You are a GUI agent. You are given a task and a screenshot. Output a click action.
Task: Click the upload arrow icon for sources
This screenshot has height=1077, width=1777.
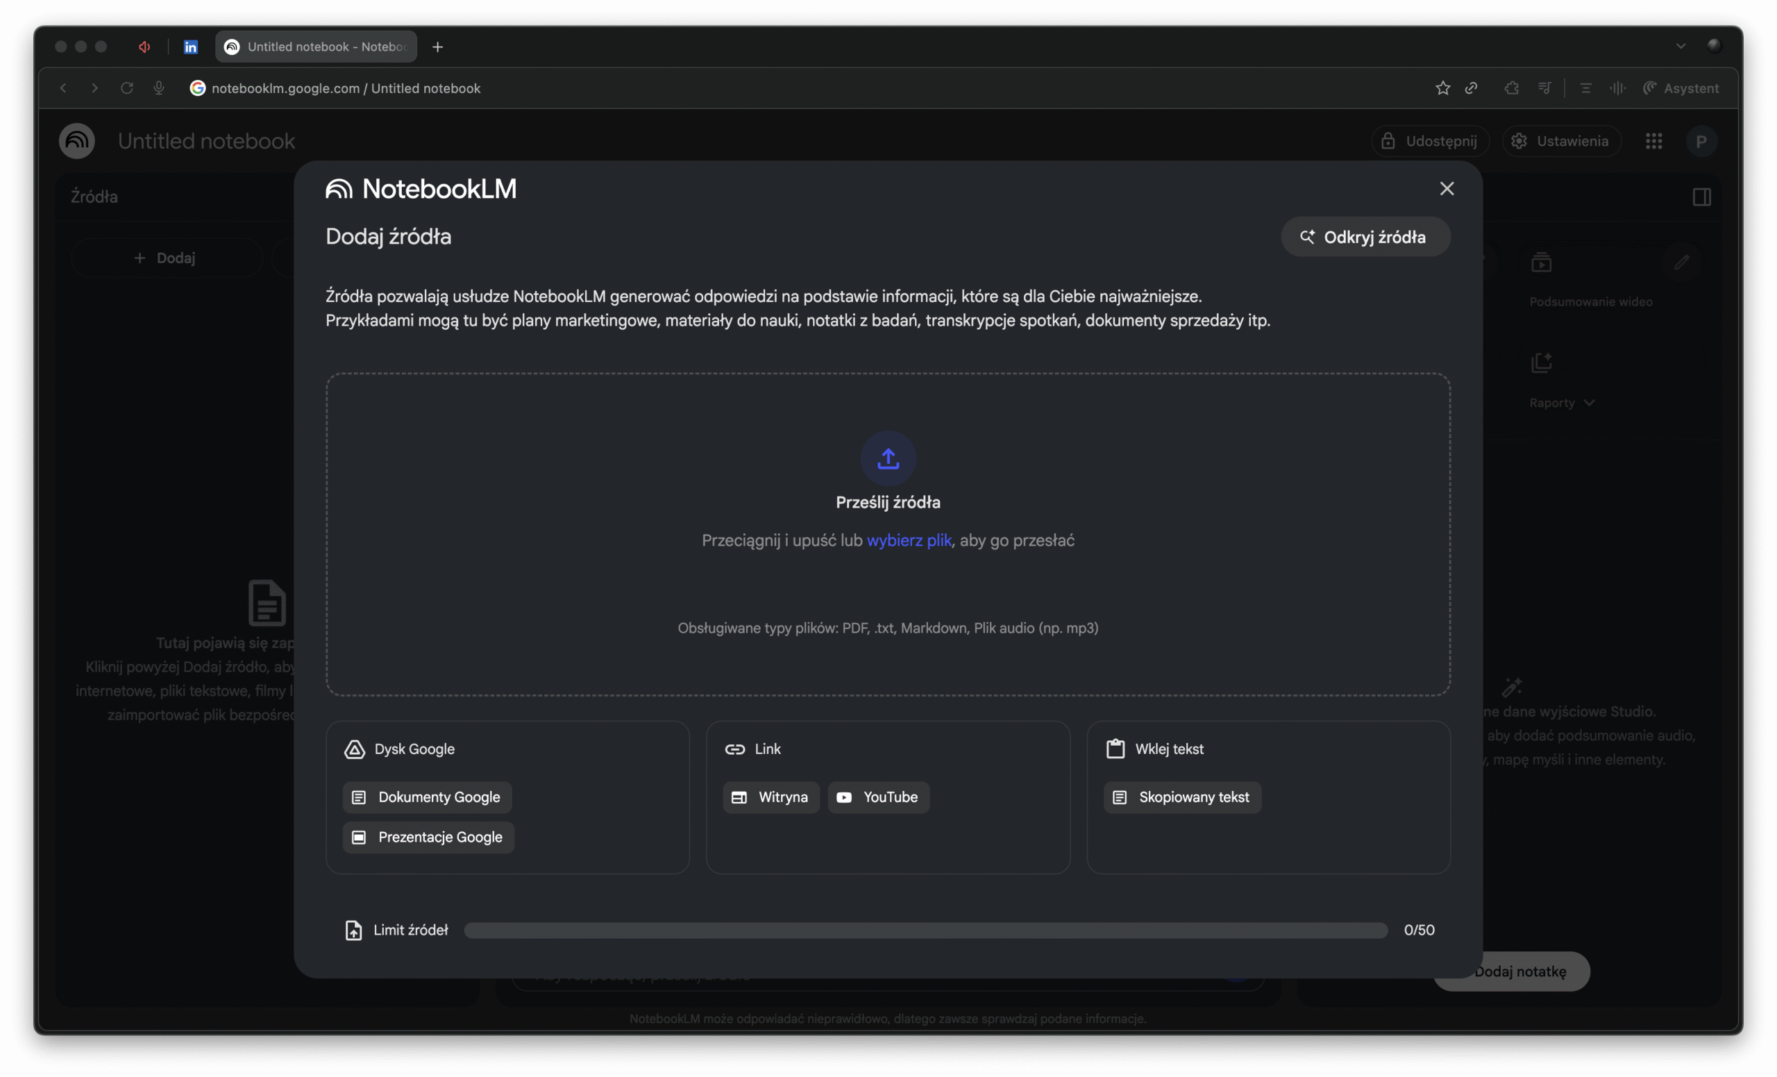coord(888,458)
